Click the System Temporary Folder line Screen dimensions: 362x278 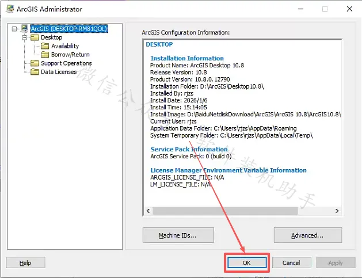(x=231, y=135)
